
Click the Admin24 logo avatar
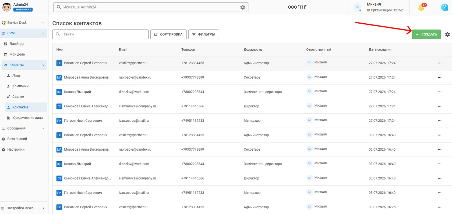6,7
